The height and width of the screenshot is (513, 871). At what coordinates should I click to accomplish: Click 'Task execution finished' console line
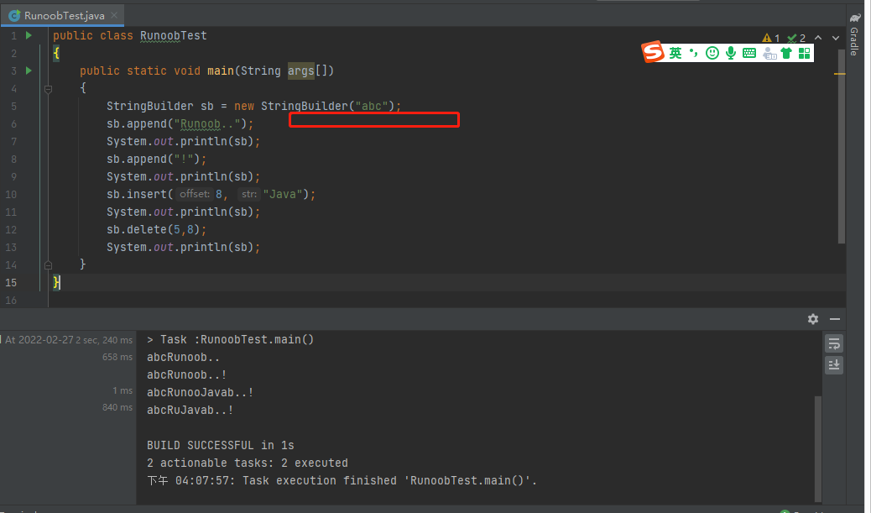[x=342, y=481]
